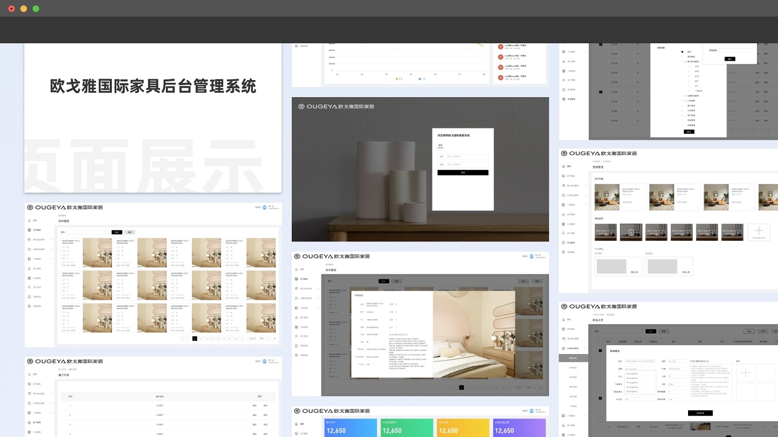The height and width of the screenshot is (437, 778).
Task: Click the kebab menu on the first banner card
Action: (643, 207)
